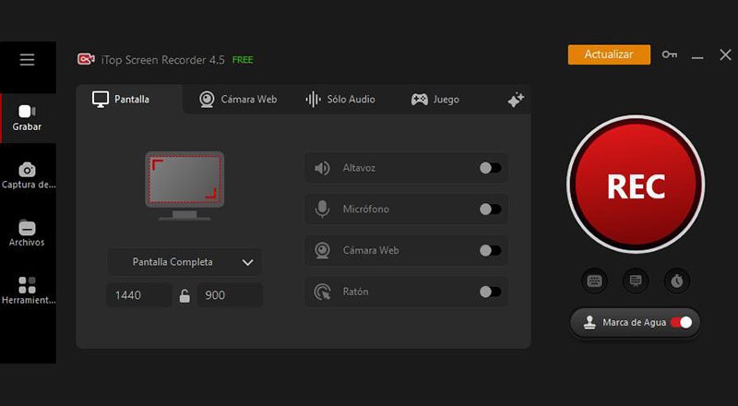Click the key license icon
Screen dimensions: 738x406
pos(670,55)
